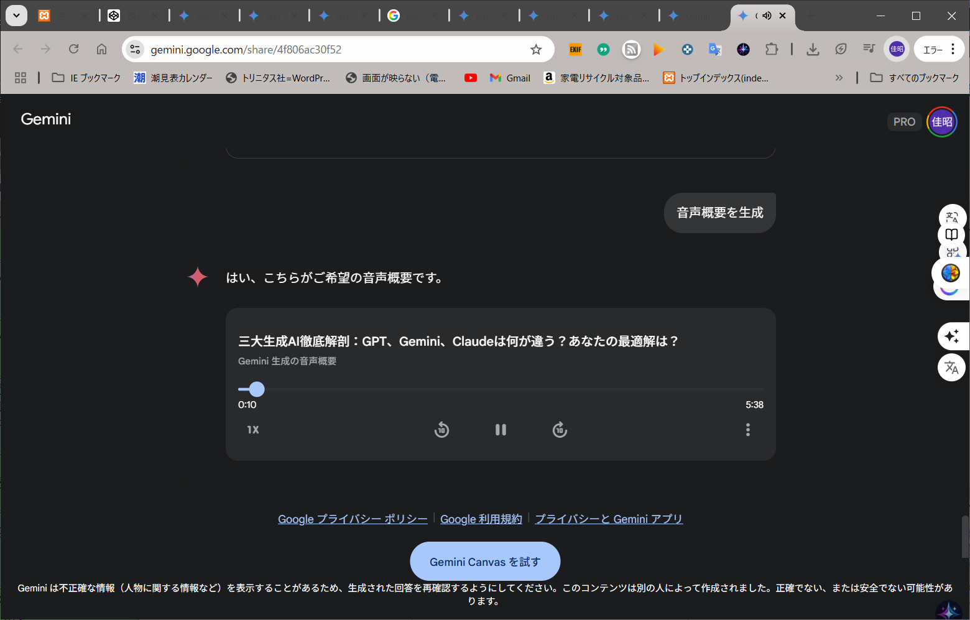Open the blue cross-shaped extension icon

[687, 49]
